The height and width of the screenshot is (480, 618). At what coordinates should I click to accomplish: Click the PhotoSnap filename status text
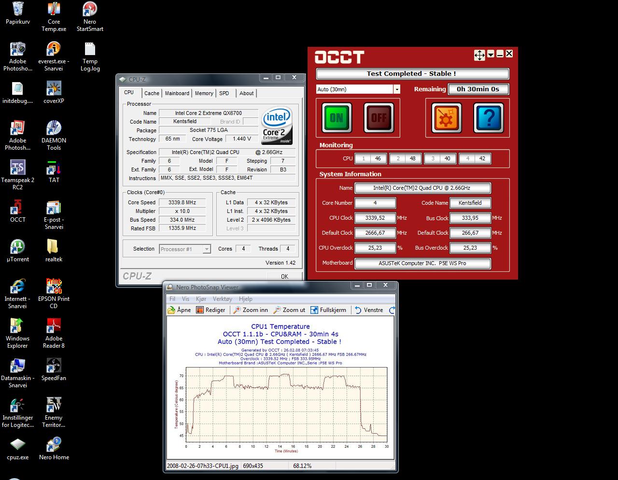point(202,466)
